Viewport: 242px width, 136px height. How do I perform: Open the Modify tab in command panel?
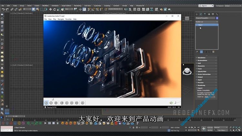coord(201,14)
